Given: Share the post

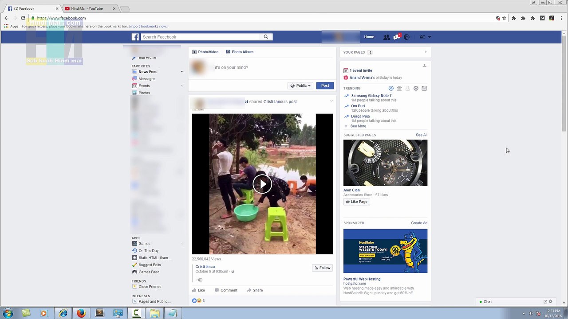Looking at the screenshot, I should [255, 291].
